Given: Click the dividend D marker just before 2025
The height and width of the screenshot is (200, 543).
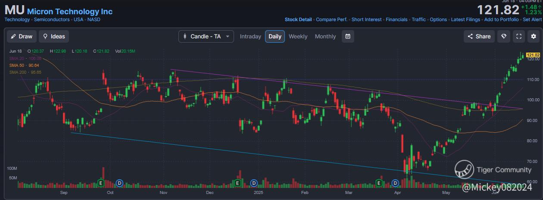Looking at the screenshot, I should pos(254,183).
